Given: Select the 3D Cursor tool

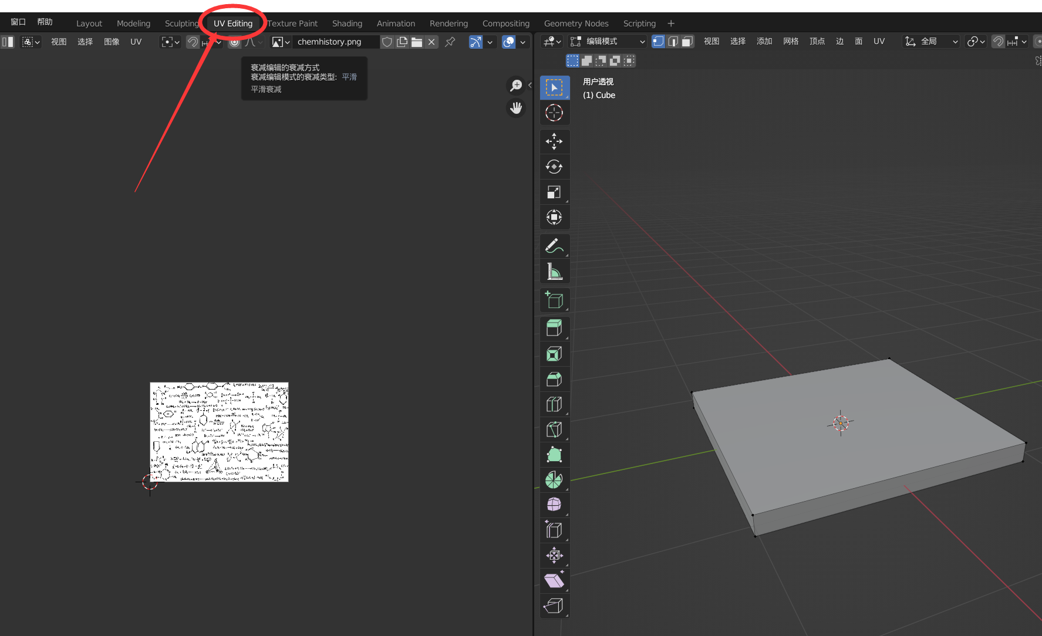Looking at the screenshot, I should pos(554,113).
